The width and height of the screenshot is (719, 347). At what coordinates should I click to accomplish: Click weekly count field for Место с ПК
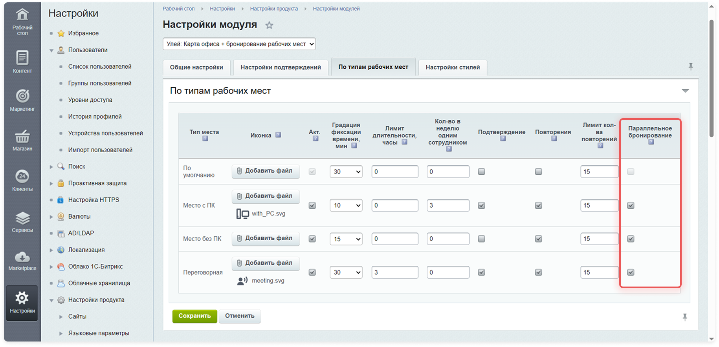[x=448, y=205]
